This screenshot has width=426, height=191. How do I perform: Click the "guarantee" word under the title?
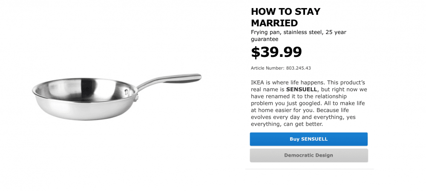point(265,39)
